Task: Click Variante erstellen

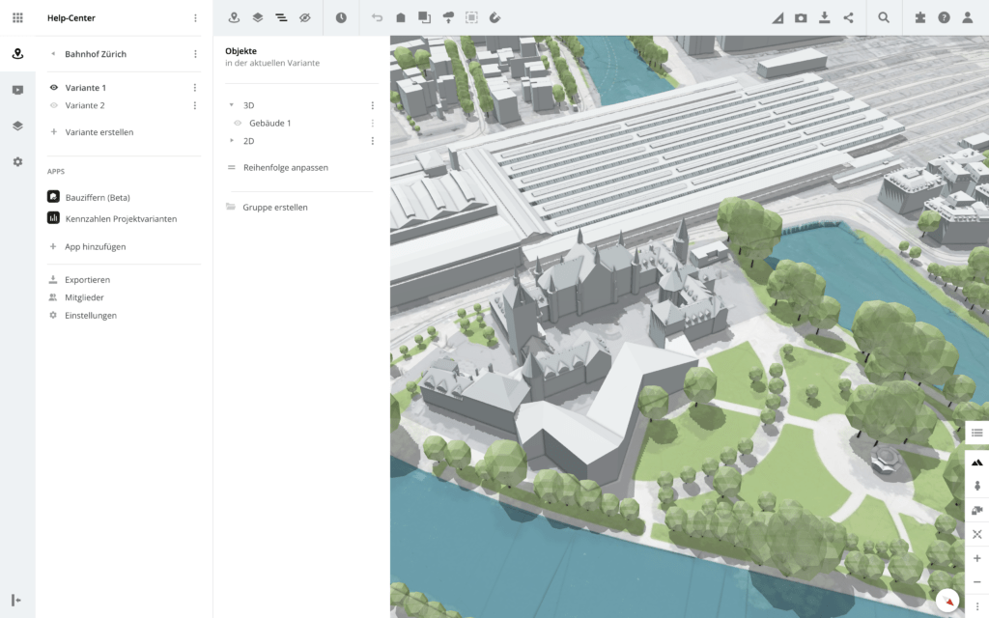Action: click(99, 132)
